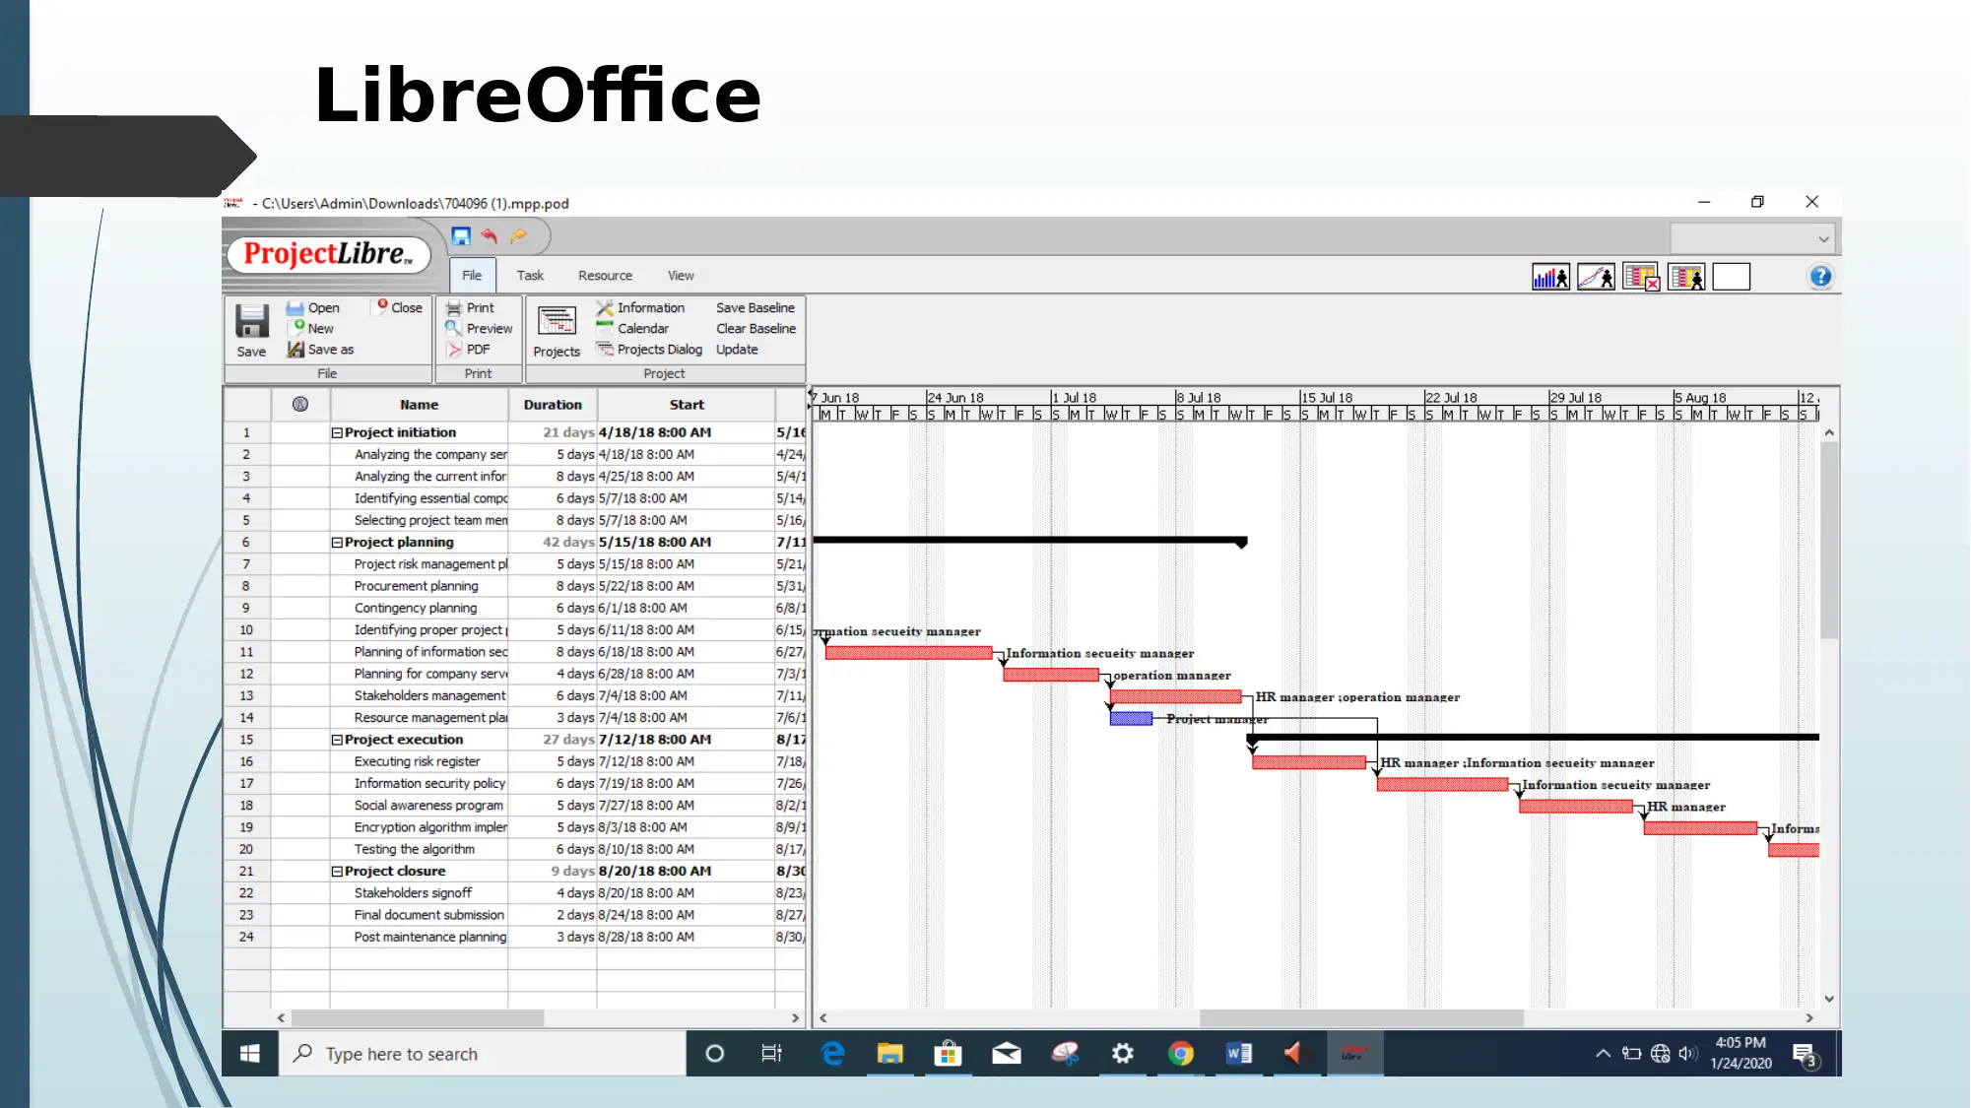Click the undo arrow icon

pyautogui.click(x=490, y=236)
